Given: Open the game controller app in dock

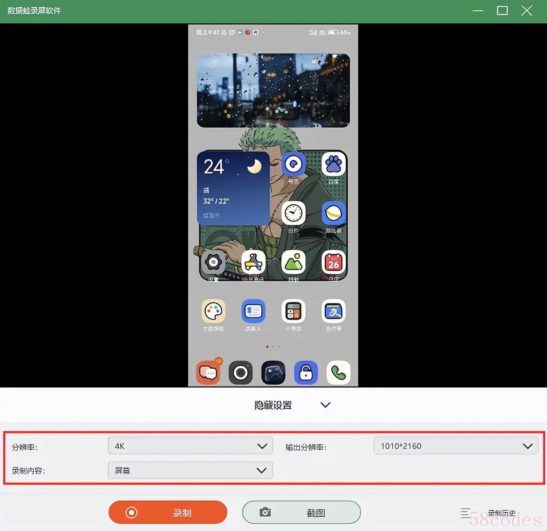Looking at the screenshot, I should pos(273,372).
